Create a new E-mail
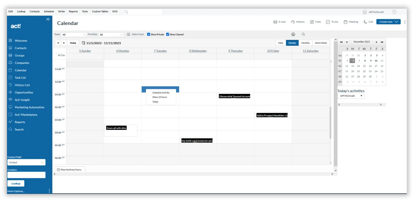 pos(279,22)
